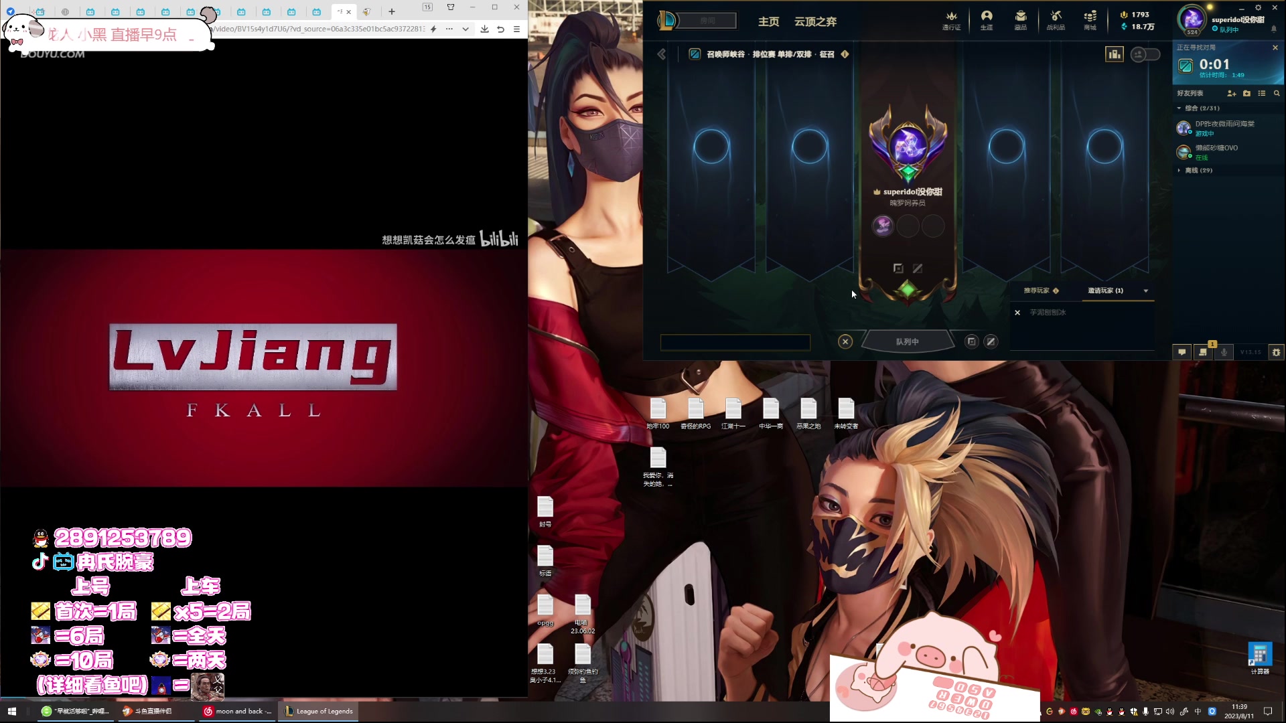Click the browser lightning speed-mode icon

click(x=433, y=29)
